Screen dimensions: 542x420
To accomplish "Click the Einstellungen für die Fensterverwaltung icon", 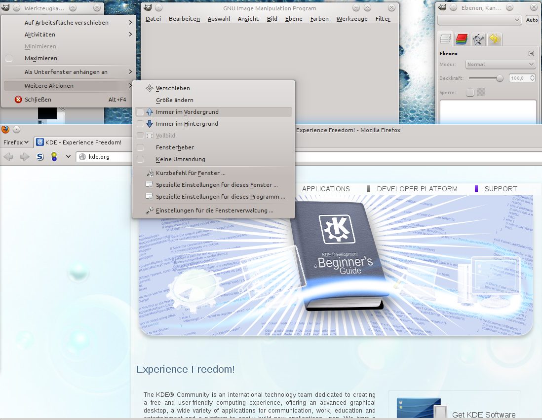I will click(150, 210).
